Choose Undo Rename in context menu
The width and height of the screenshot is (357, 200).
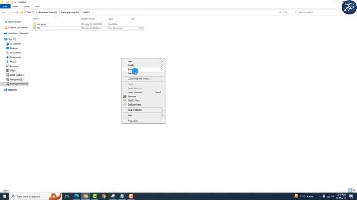(143, 93)
